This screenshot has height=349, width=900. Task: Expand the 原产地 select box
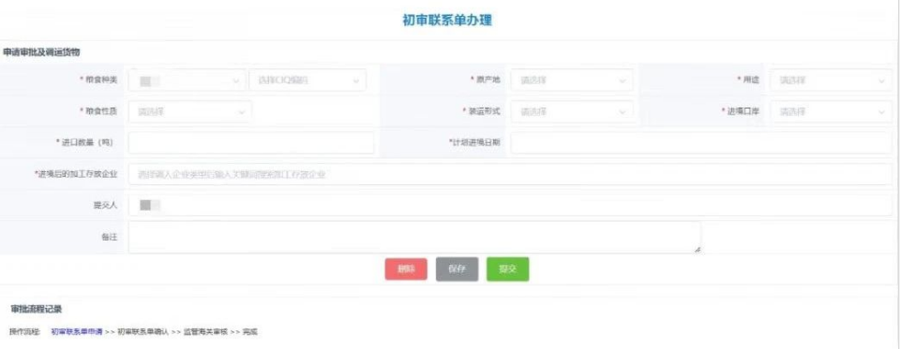(x=572, y=80)
